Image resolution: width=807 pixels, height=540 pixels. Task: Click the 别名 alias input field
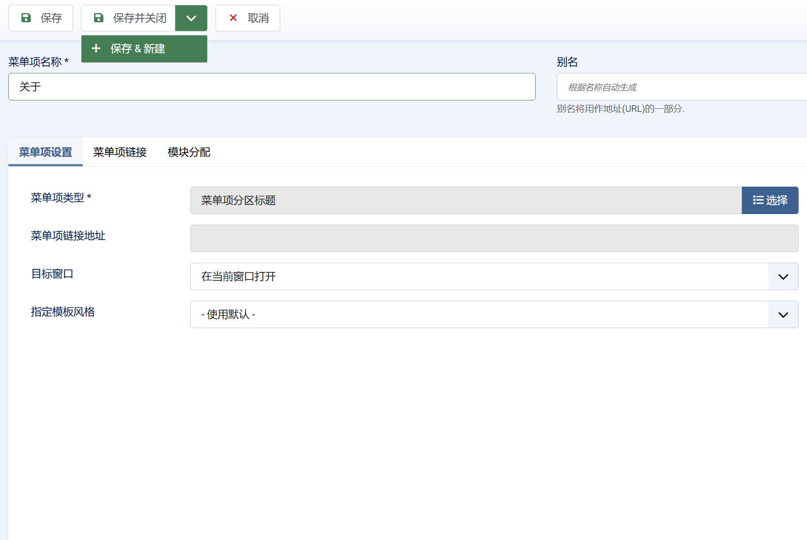[682, 87]
